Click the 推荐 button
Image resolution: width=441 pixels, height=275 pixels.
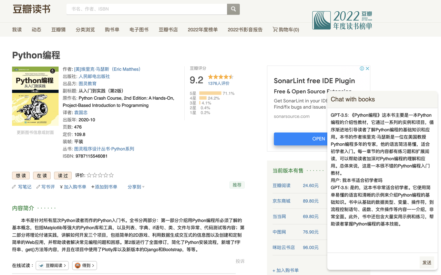click(x=237, y=185)
